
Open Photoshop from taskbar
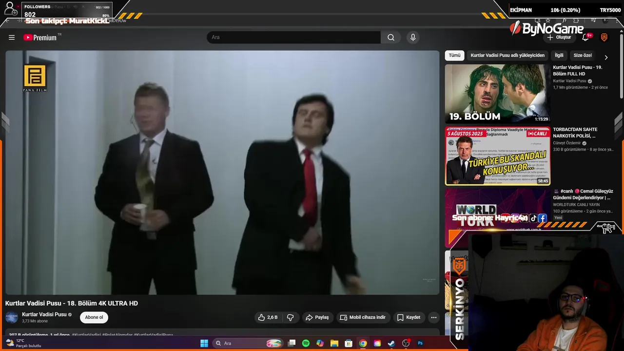point(420,343)
